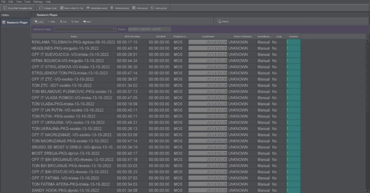Open the Help menu
The image size is (370, 193).
(48, 2)
